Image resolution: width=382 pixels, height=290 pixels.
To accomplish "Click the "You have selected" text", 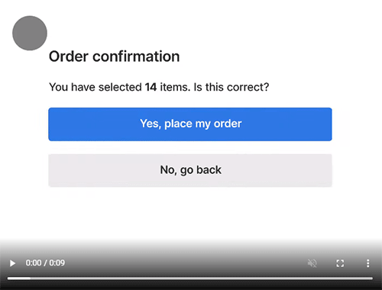I will tap(95, 87).
